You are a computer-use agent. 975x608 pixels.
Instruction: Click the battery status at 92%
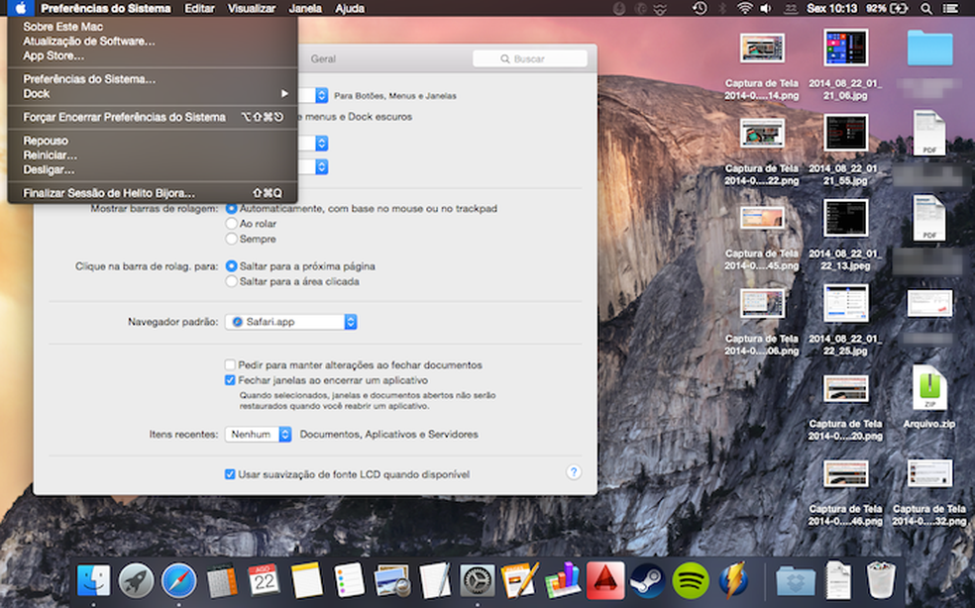(886, 8)
